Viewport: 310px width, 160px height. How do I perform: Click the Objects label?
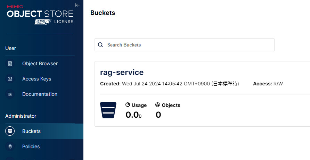click(171, 105)
